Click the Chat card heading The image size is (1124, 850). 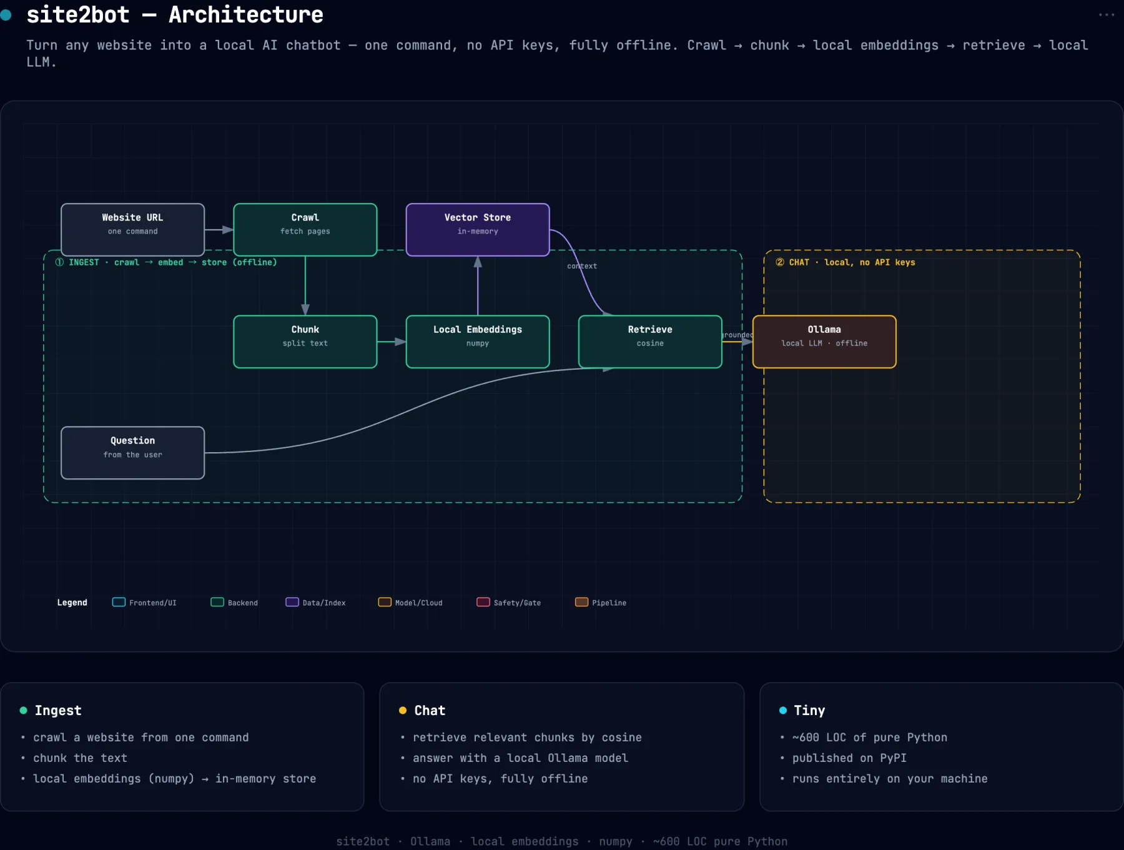click(430, 711)
